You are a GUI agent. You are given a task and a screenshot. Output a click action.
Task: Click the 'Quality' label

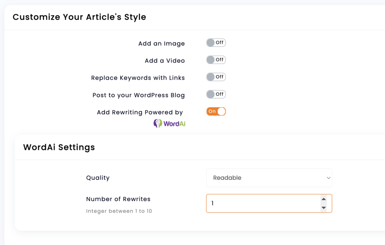point(98,178)
